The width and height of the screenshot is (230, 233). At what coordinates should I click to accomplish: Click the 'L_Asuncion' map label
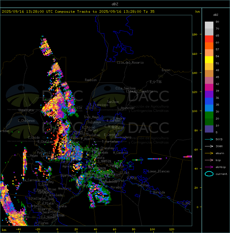tap(126, 108)
